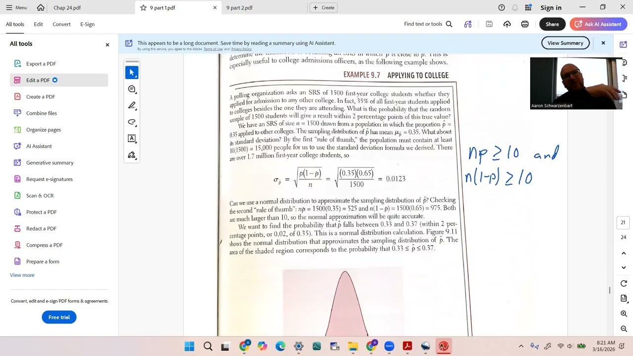The height and width of the screenshot is (356, 633).
Task: Open the All tools menu
Action: tap(15, 24)
